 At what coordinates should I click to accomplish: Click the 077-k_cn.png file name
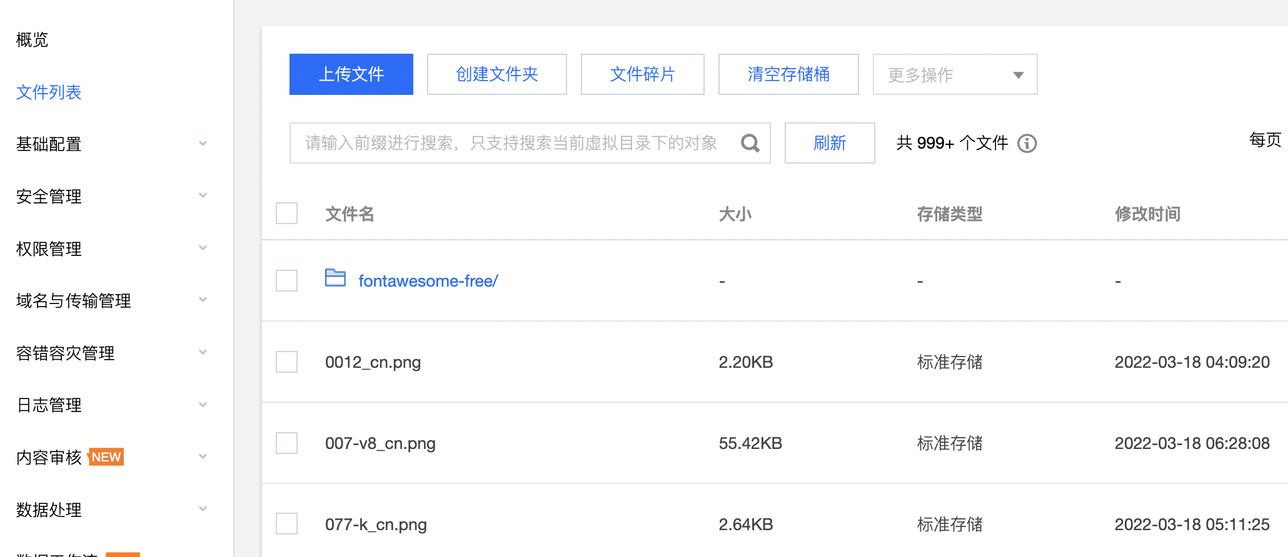point(376,525)
